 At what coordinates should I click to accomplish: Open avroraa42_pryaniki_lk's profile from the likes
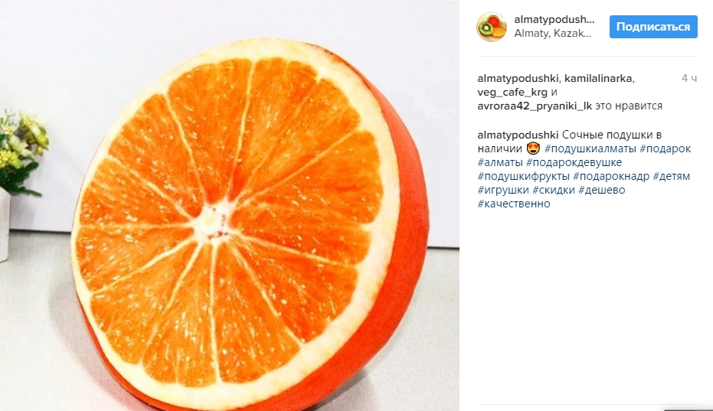(535, 106)
